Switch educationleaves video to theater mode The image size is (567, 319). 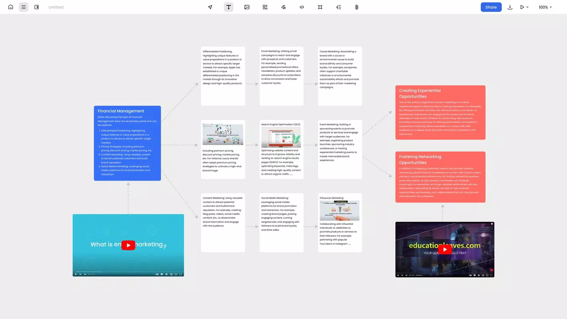click(x=487, y=275)
